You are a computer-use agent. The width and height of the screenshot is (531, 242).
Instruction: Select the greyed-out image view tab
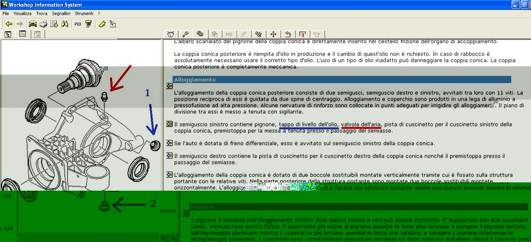(37, 34)
